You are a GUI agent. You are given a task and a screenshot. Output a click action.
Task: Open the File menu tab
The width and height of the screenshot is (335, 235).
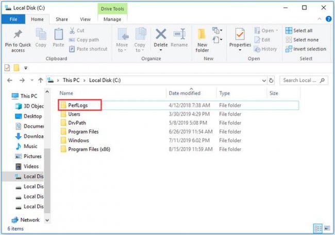(13, 19)
